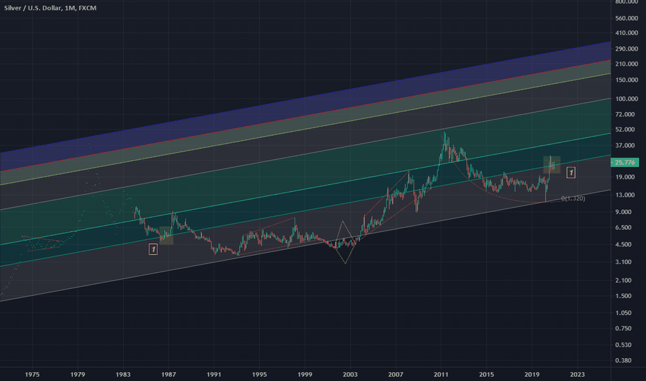
Task: Select the '1' text marker near 1987
Action: click(x=153, y=249)
